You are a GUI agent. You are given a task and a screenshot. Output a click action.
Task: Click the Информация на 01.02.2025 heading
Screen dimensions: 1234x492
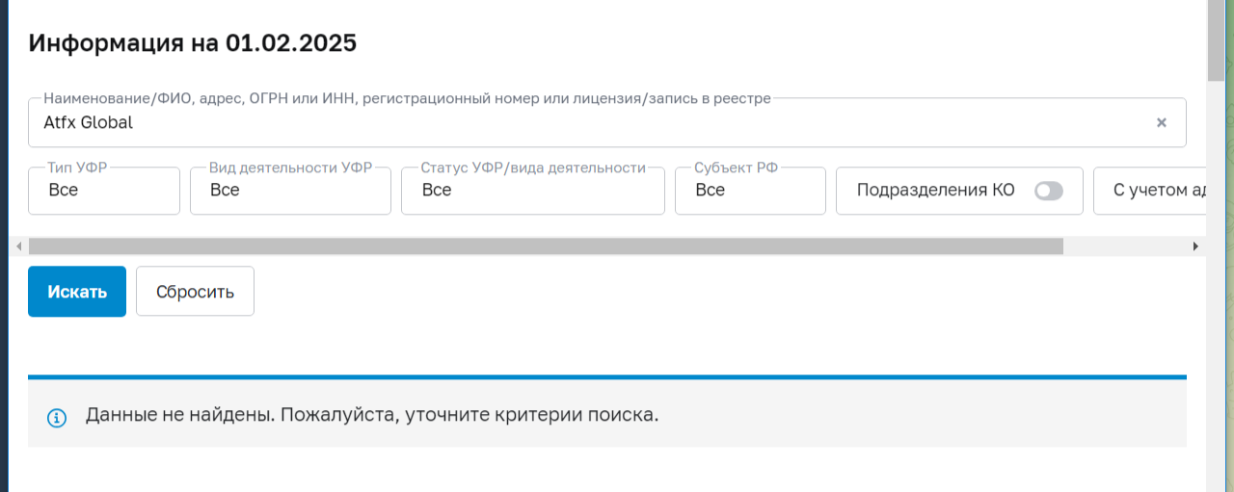pos(193,43)
